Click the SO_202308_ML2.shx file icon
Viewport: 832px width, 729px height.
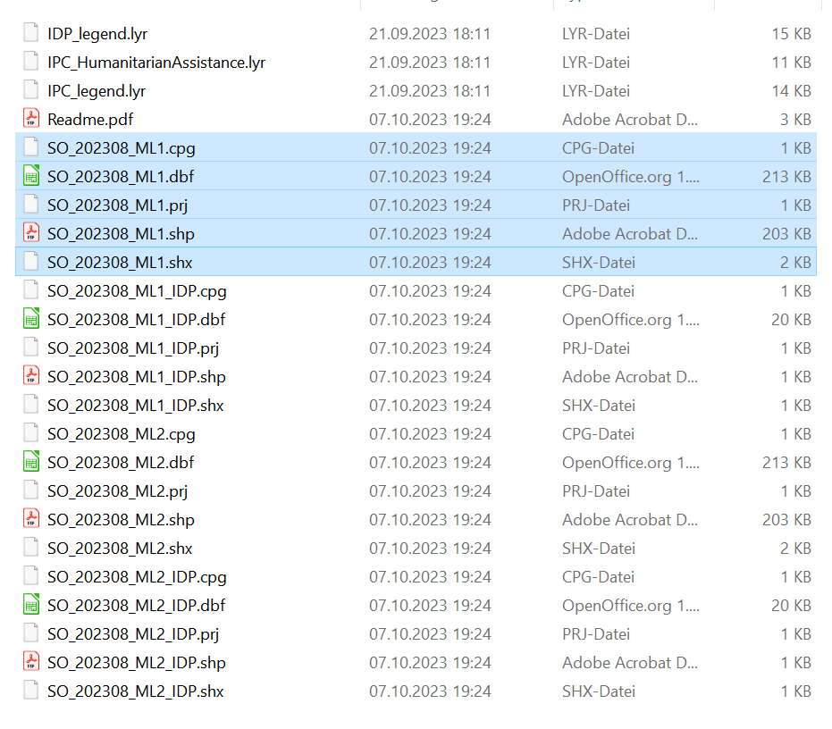point(31,548)
